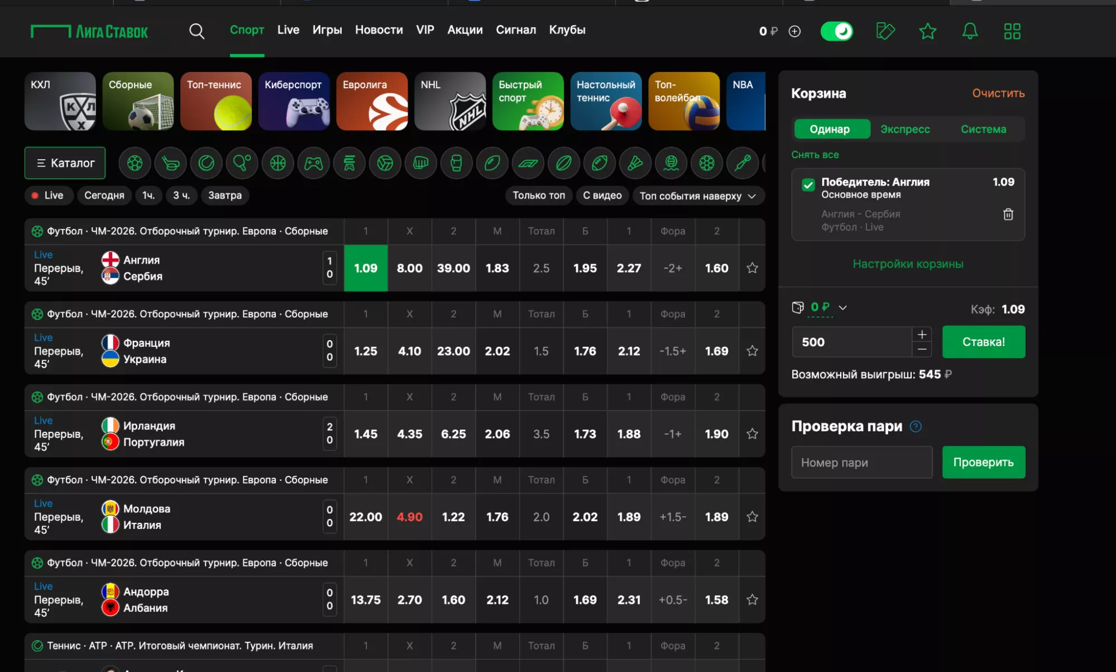Select the esports gamepad filter icon
This screenshot has height=672, width=1116.
(x=313, y=163)
